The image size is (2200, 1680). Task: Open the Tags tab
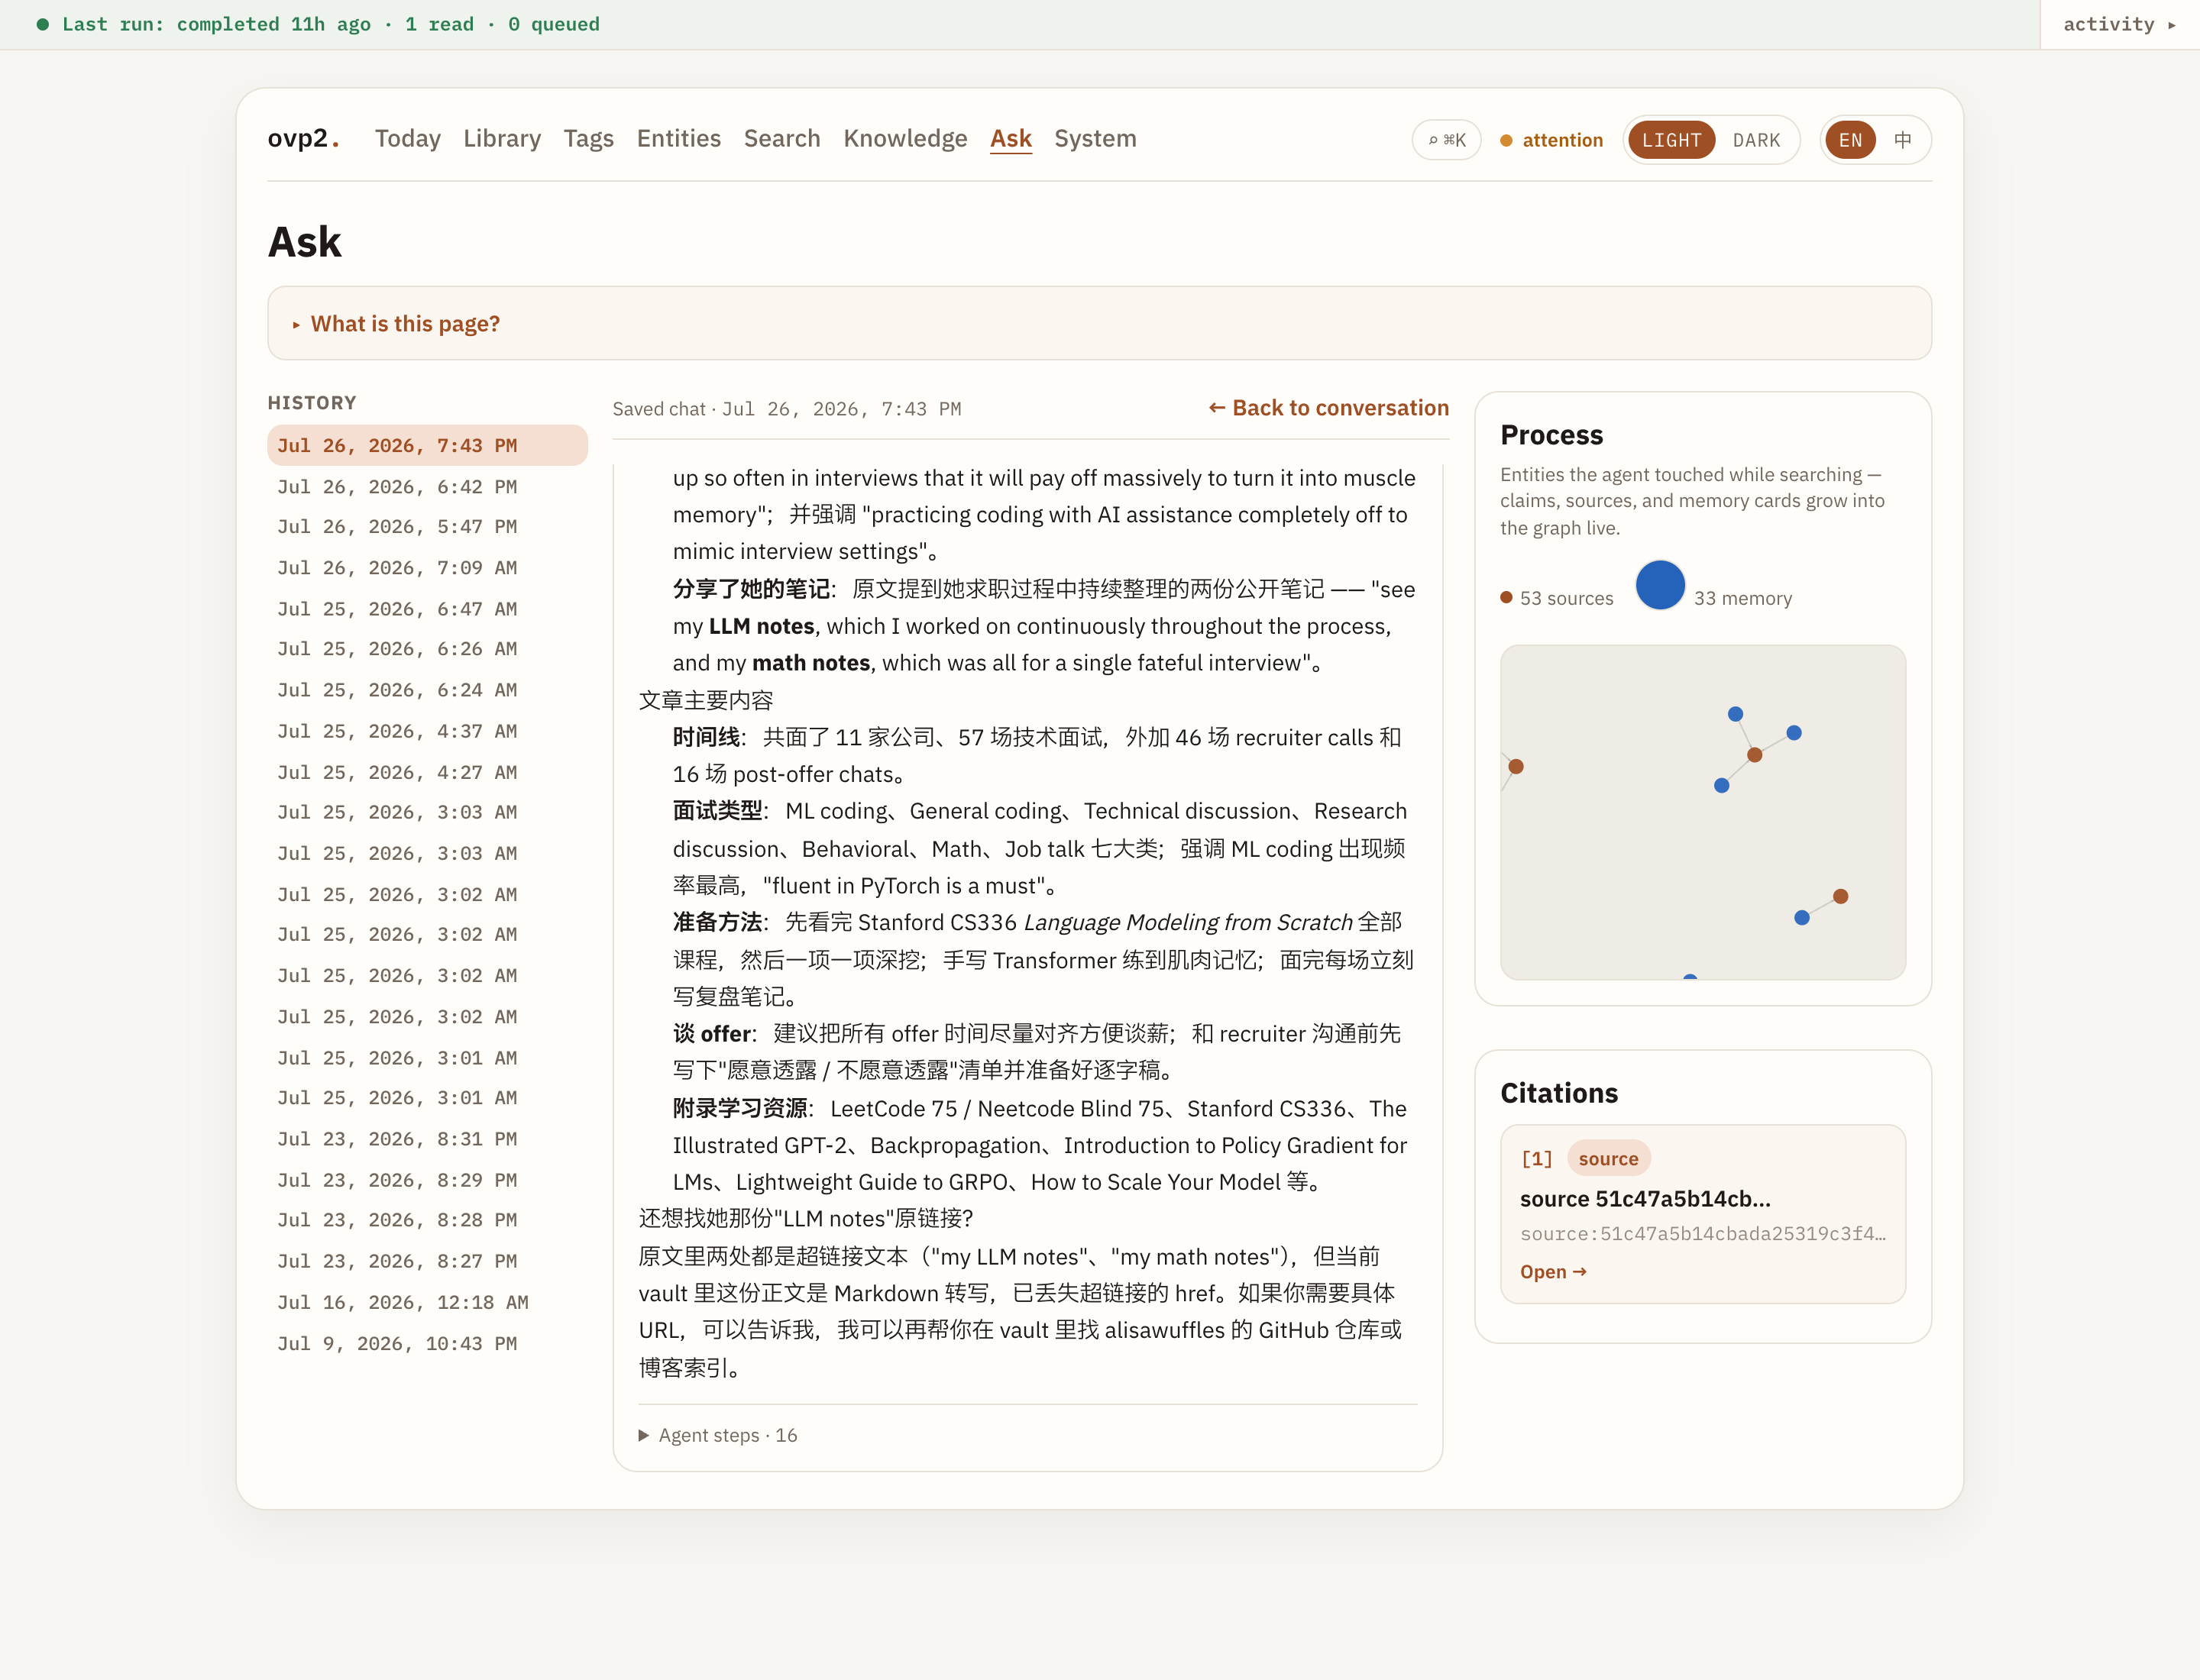click(x=588, y=138)
